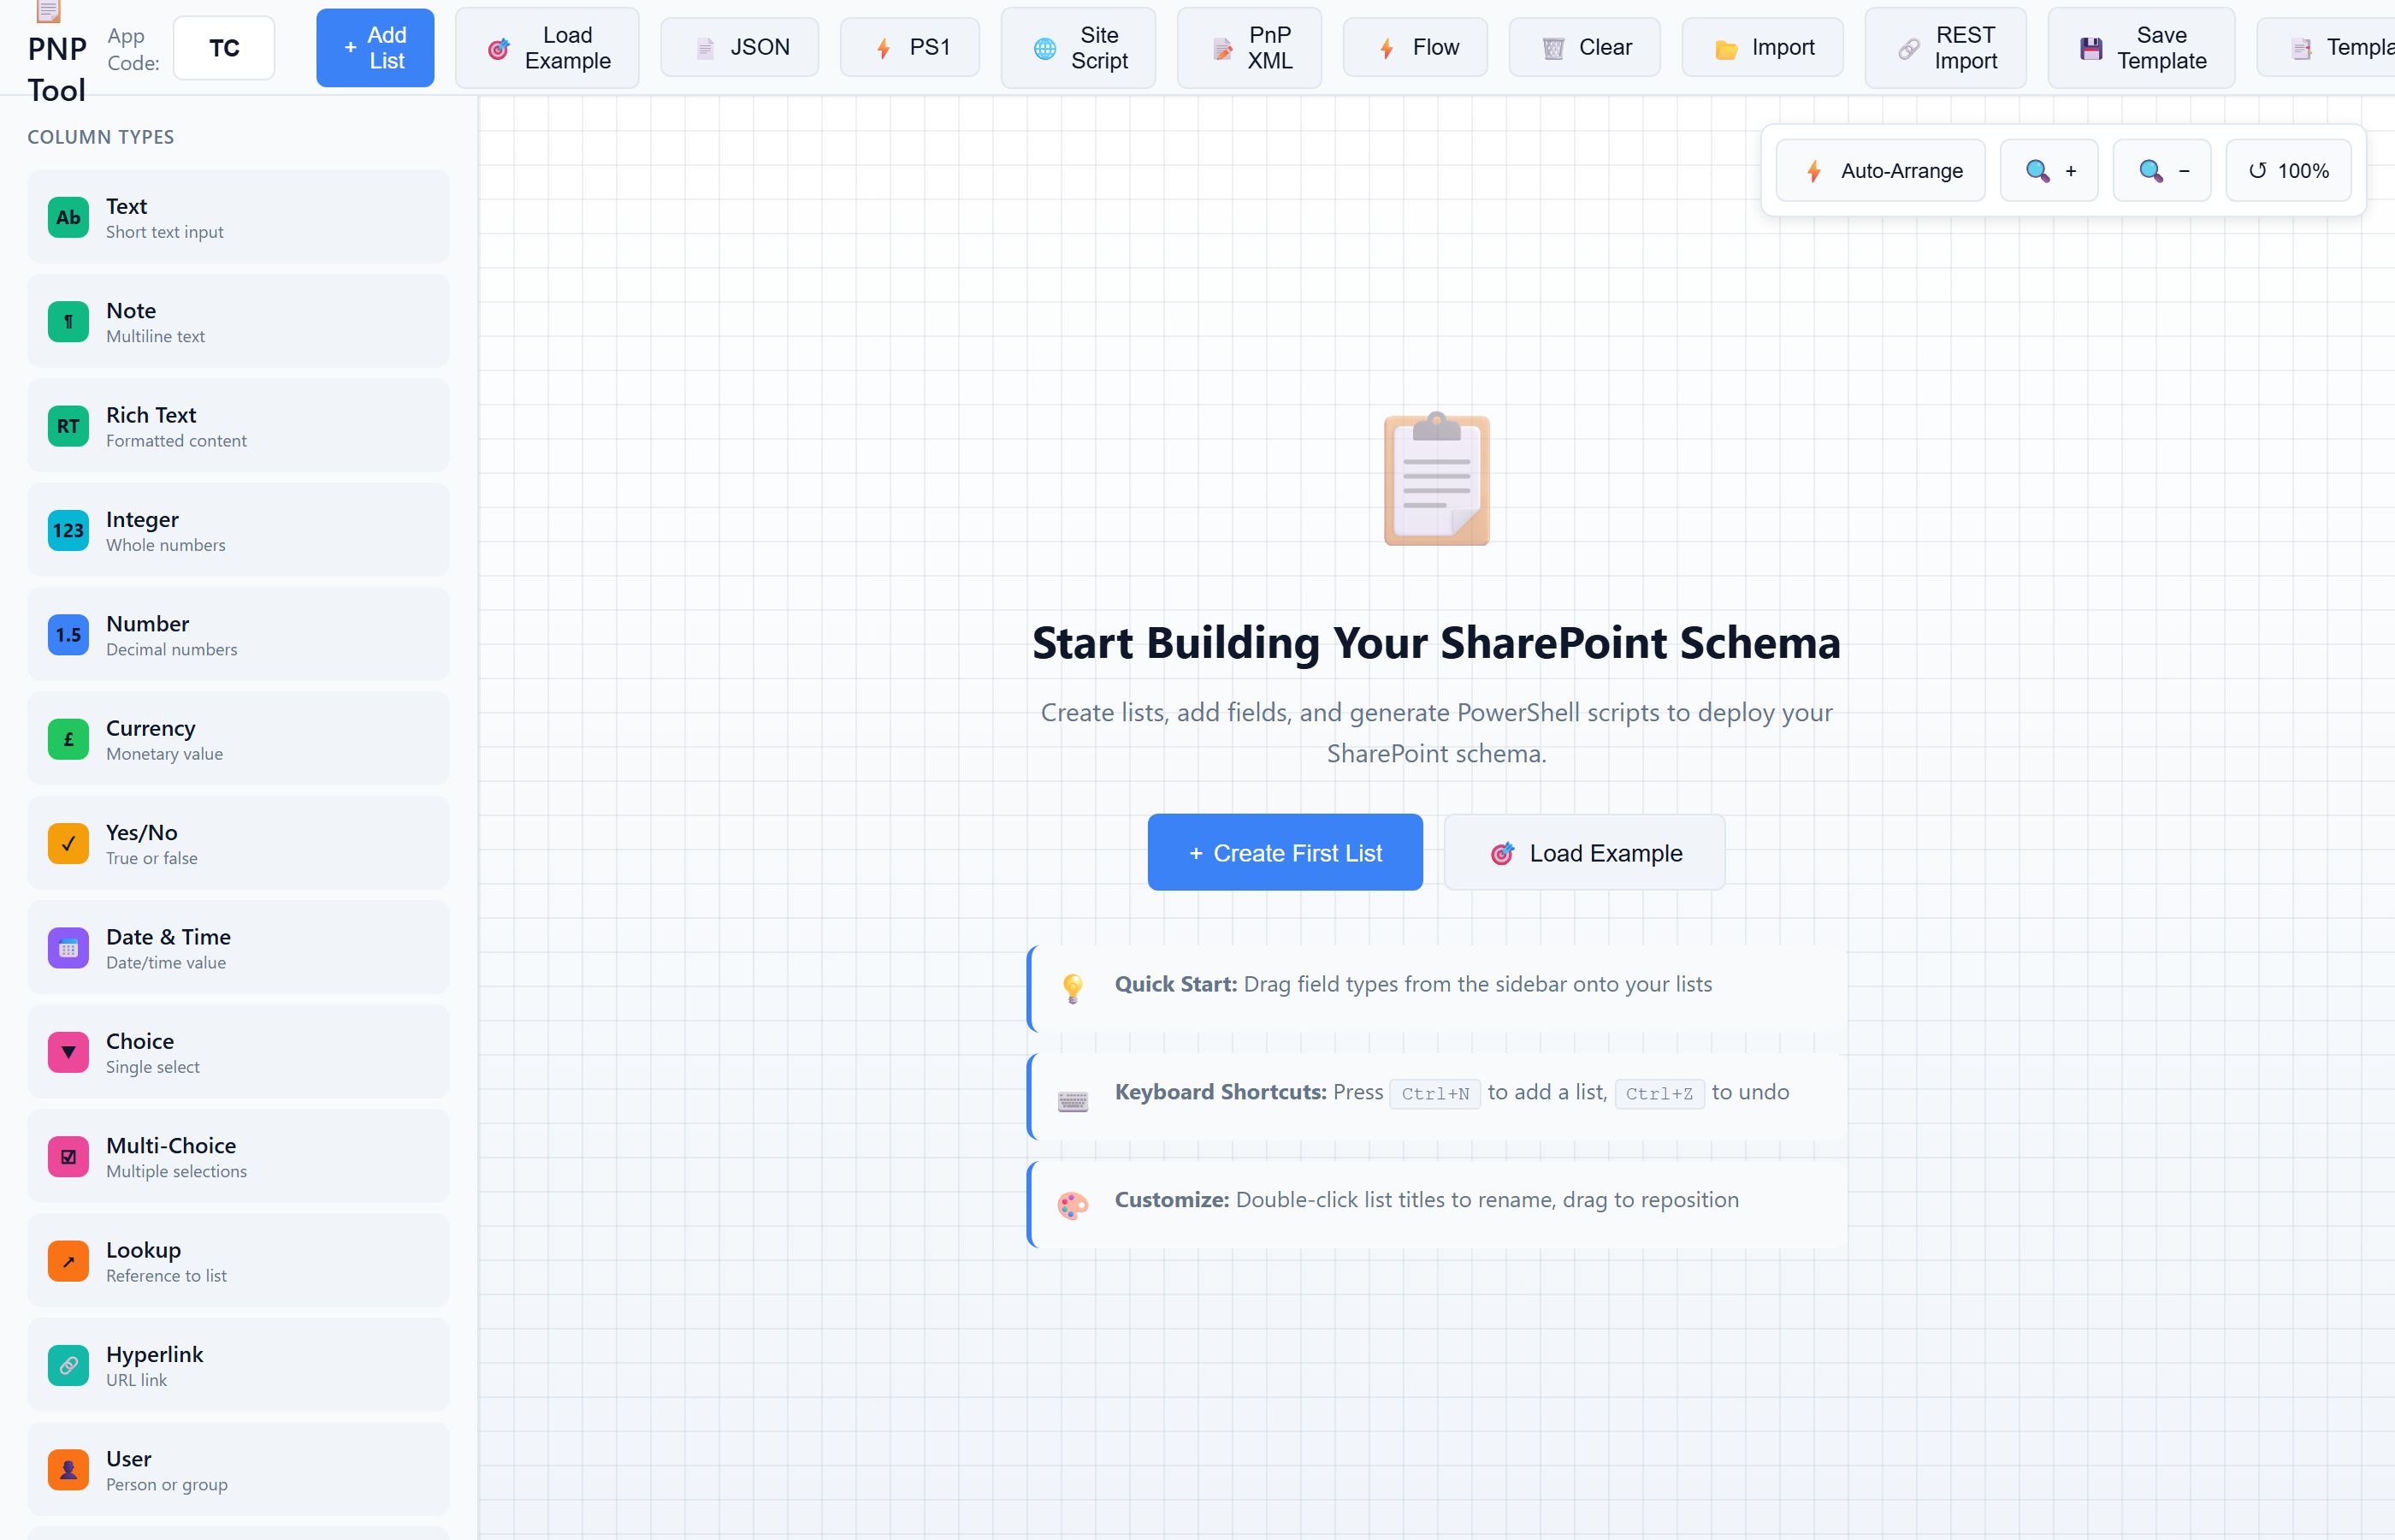Screen dimensions: 2395x1540
Task: Click the green Ab Text field icon
Action: click(x=68, y=217)
